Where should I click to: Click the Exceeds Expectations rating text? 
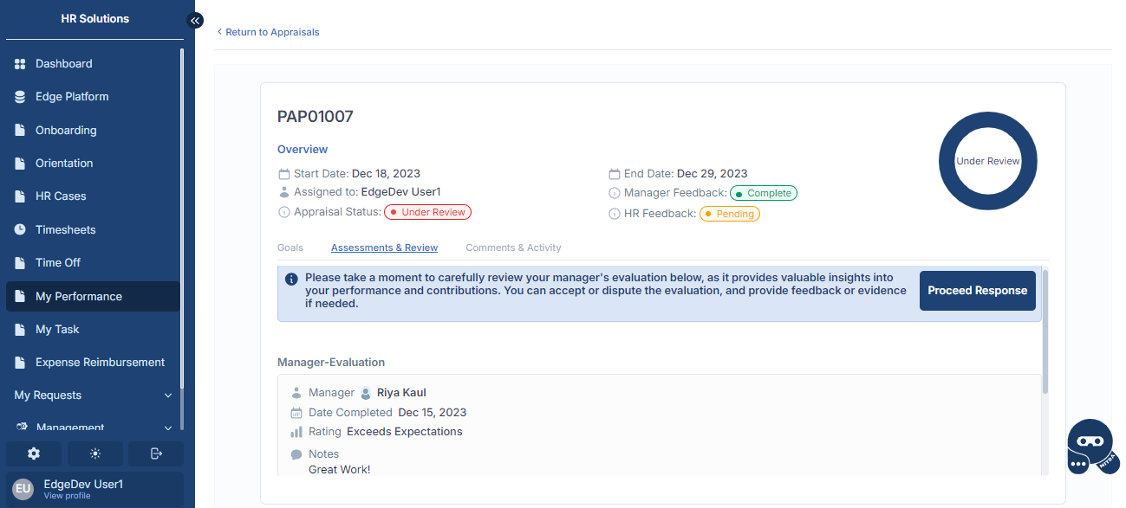click(405, 432)
